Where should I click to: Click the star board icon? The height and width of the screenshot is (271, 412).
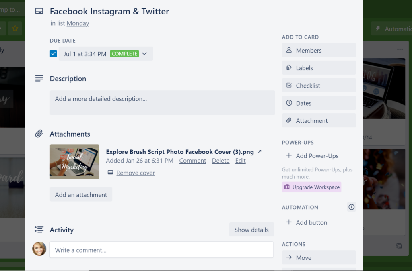(x=15, y=29)
